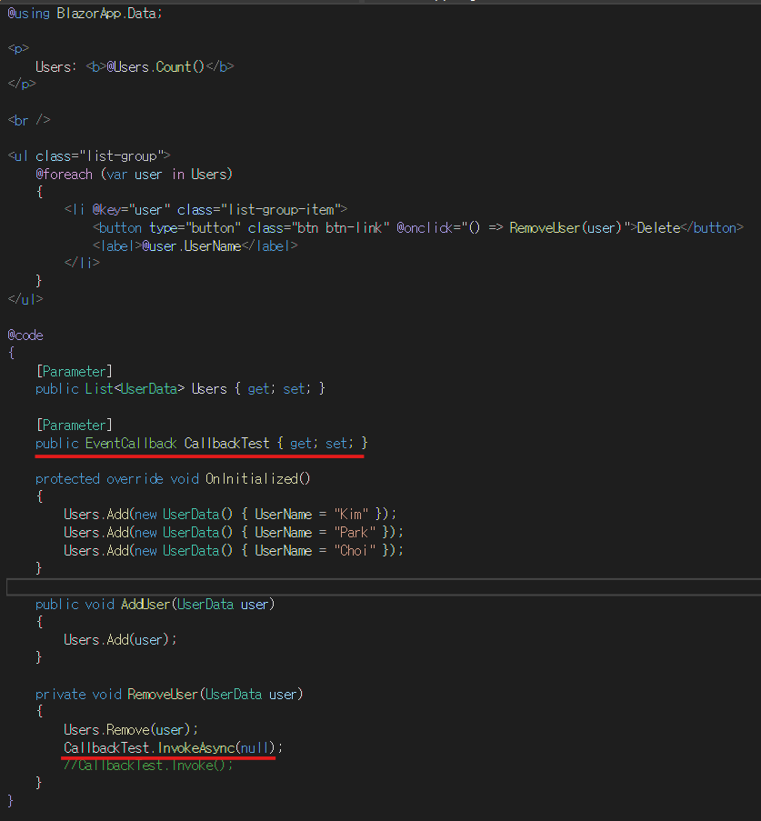The height and width of the screenshot is (821, 761).
Task: Click the '@code' directive
Action: pyautogui.click(x=25, y=335)
